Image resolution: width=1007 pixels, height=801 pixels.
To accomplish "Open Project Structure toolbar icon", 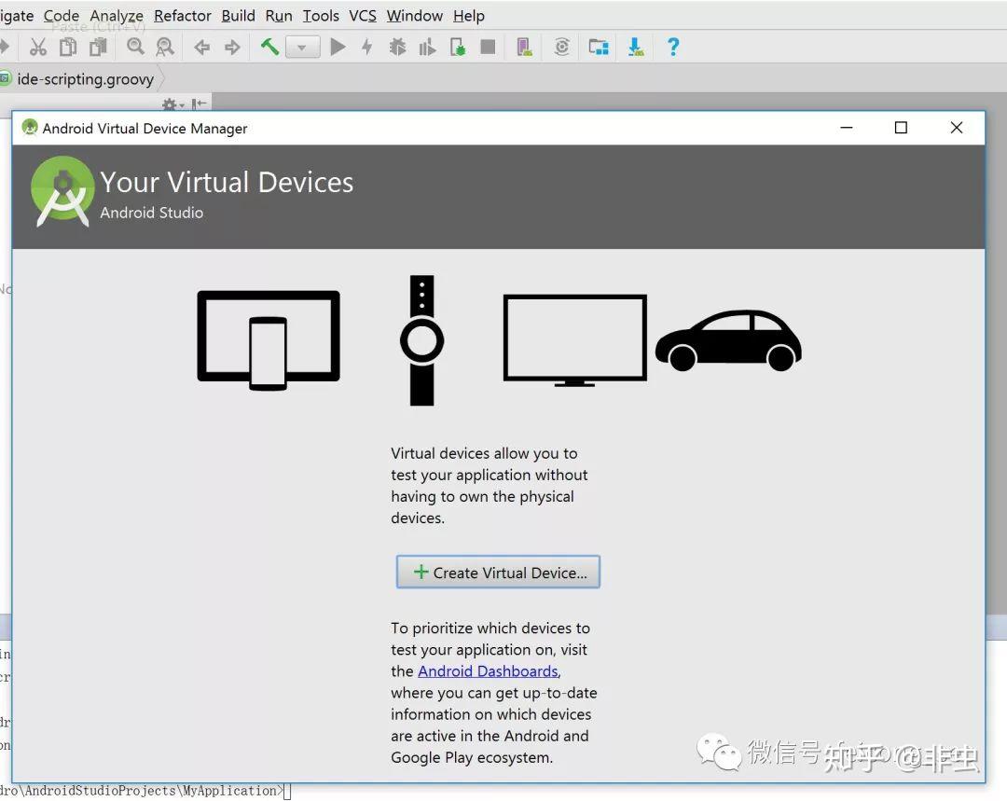I will pyautogui.click(x=599, y=47).
